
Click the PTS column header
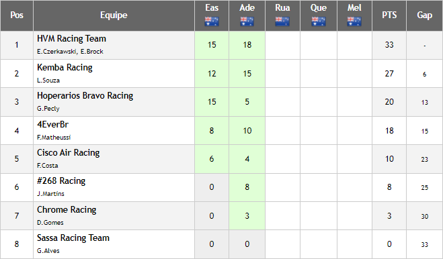[x=389, y=15]
